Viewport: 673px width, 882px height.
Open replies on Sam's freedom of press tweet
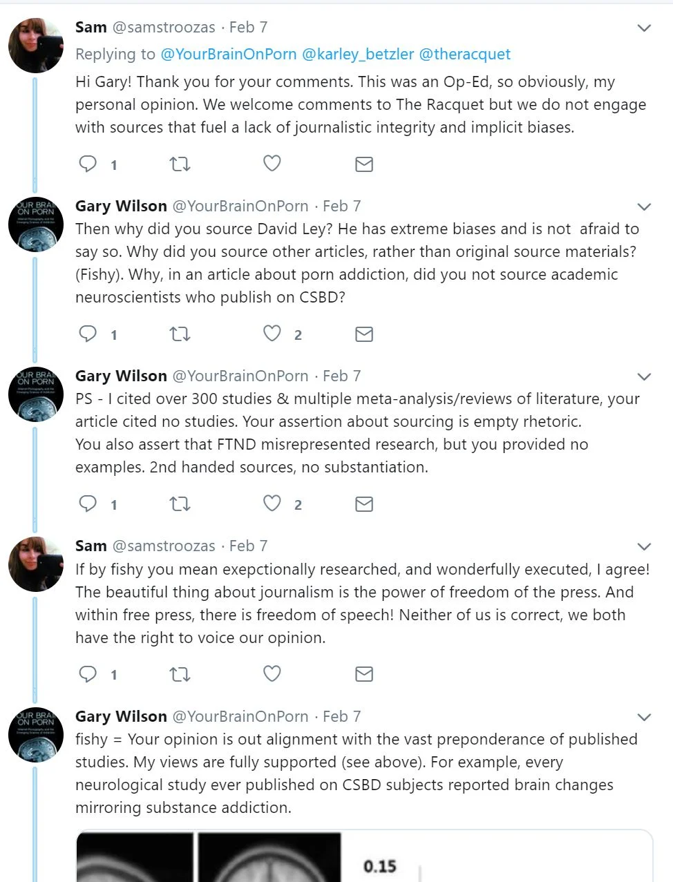[x=88, y=673]
